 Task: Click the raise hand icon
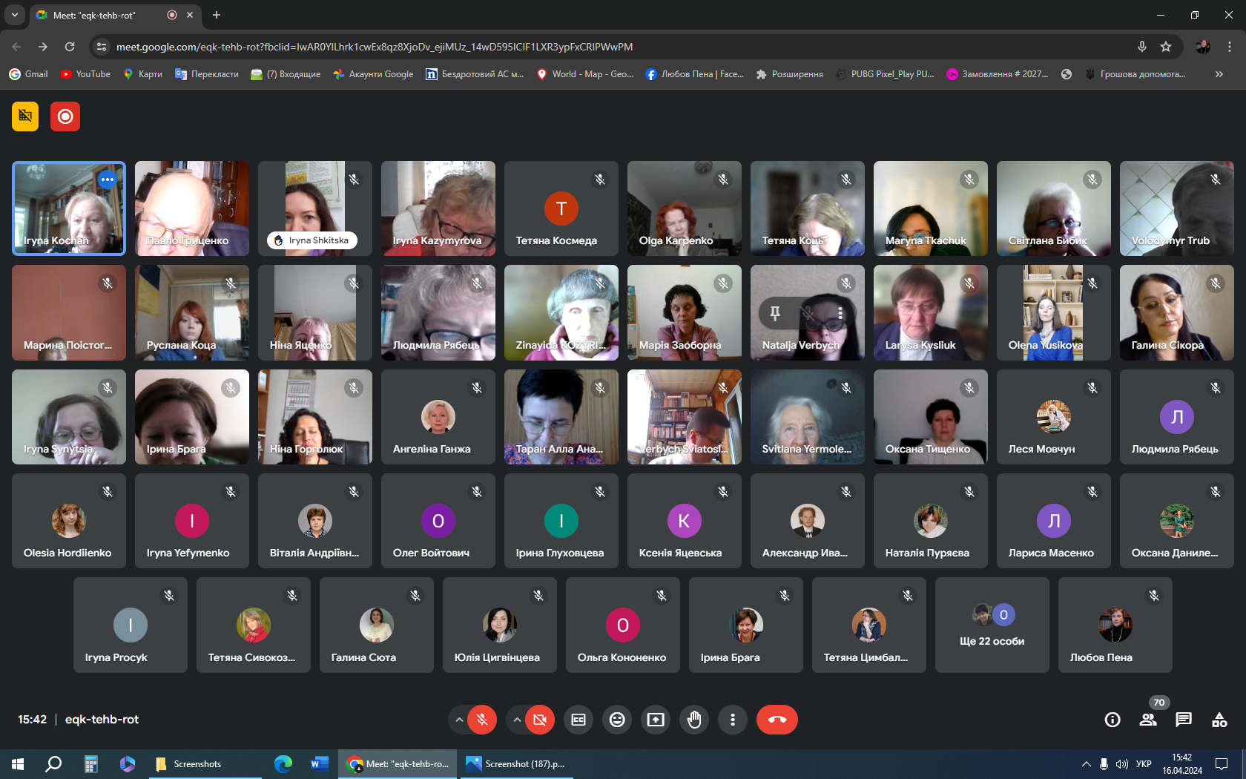tap(694, 720)
